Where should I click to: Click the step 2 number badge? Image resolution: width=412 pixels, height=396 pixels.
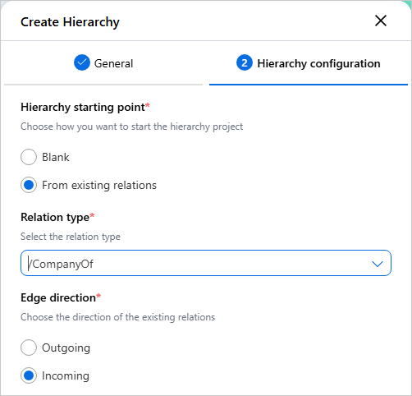click(x=245, y=62)
